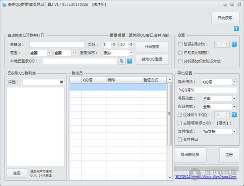Click the %QQ号% format text field
Viewport: 244px width, 186px height.
207,90
